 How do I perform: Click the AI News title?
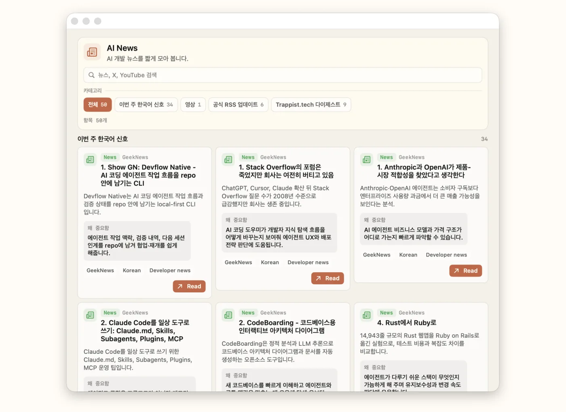[x=122, y=48]
